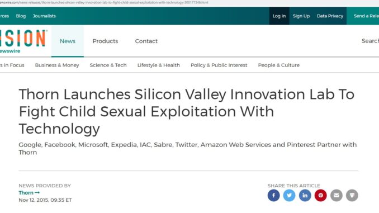Screen dimensions: 379x213
Task: Open Thorn news provider link
Action: [x=29, y=193]
